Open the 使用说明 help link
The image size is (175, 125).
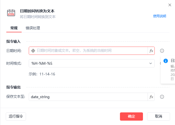click(159, 16)
